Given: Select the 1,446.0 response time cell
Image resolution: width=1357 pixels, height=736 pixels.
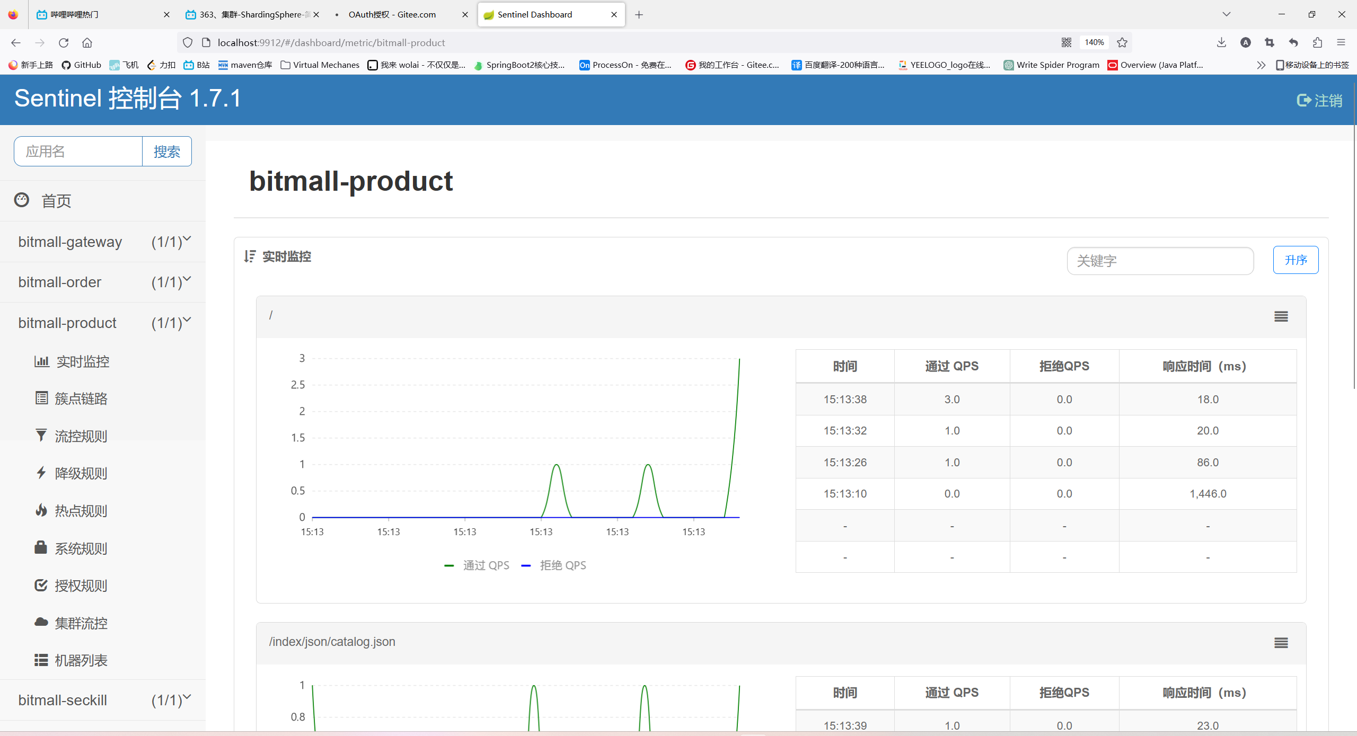Looking at the screenshot, I should click(x=1208, y=494).
